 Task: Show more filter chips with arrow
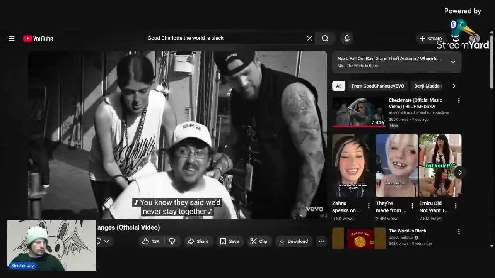pyautogui.click(x=454, y=86)
